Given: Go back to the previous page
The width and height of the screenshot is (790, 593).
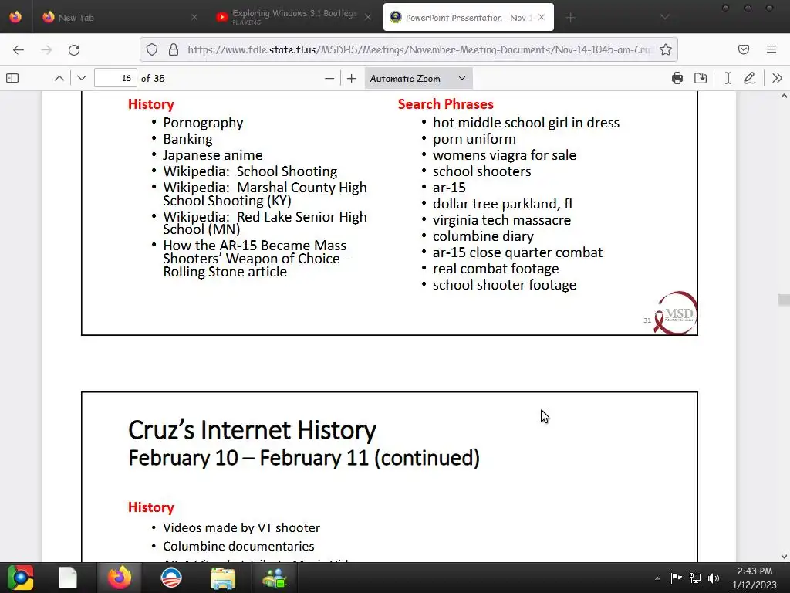Looking at the screenshot, I should 19,50.
